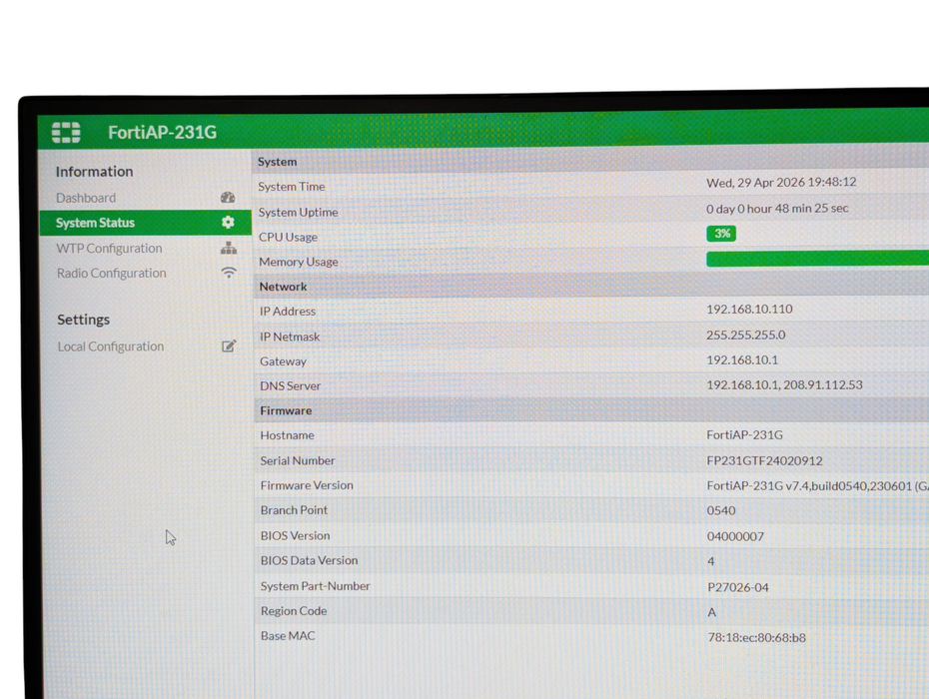Click the netmask value 255.255.255.0
Viewport: 929px width, 699px height.
pyautogui.click(x=746, y=336)
